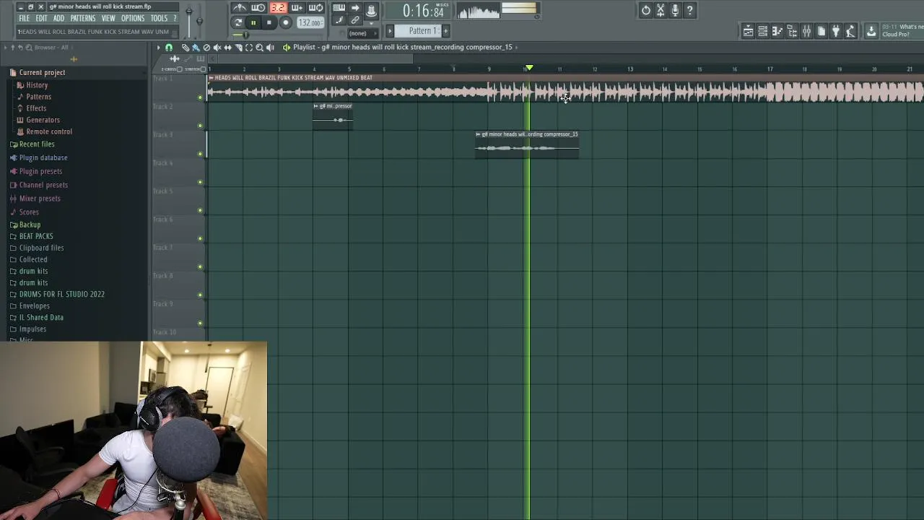Open the Pattern 1 selector
Image resolution: width=924 pixels, height=520 pixels.
point(418,30)
